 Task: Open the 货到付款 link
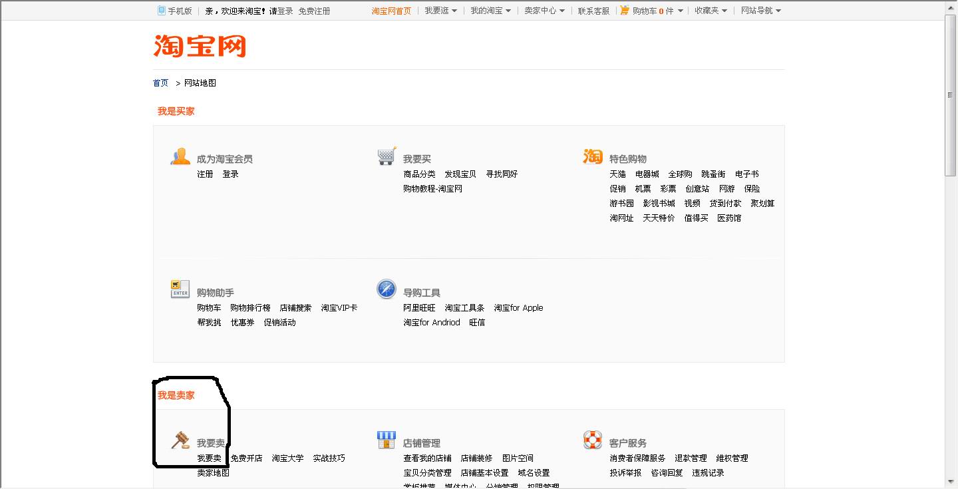point(725,204)
